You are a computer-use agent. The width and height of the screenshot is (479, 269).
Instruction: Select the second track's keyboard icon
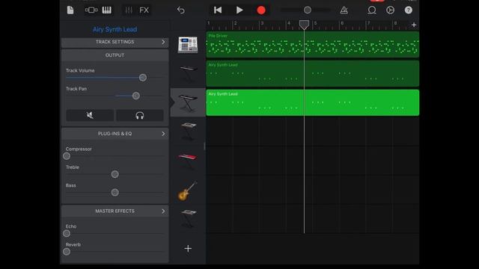[x=188, y=73]
